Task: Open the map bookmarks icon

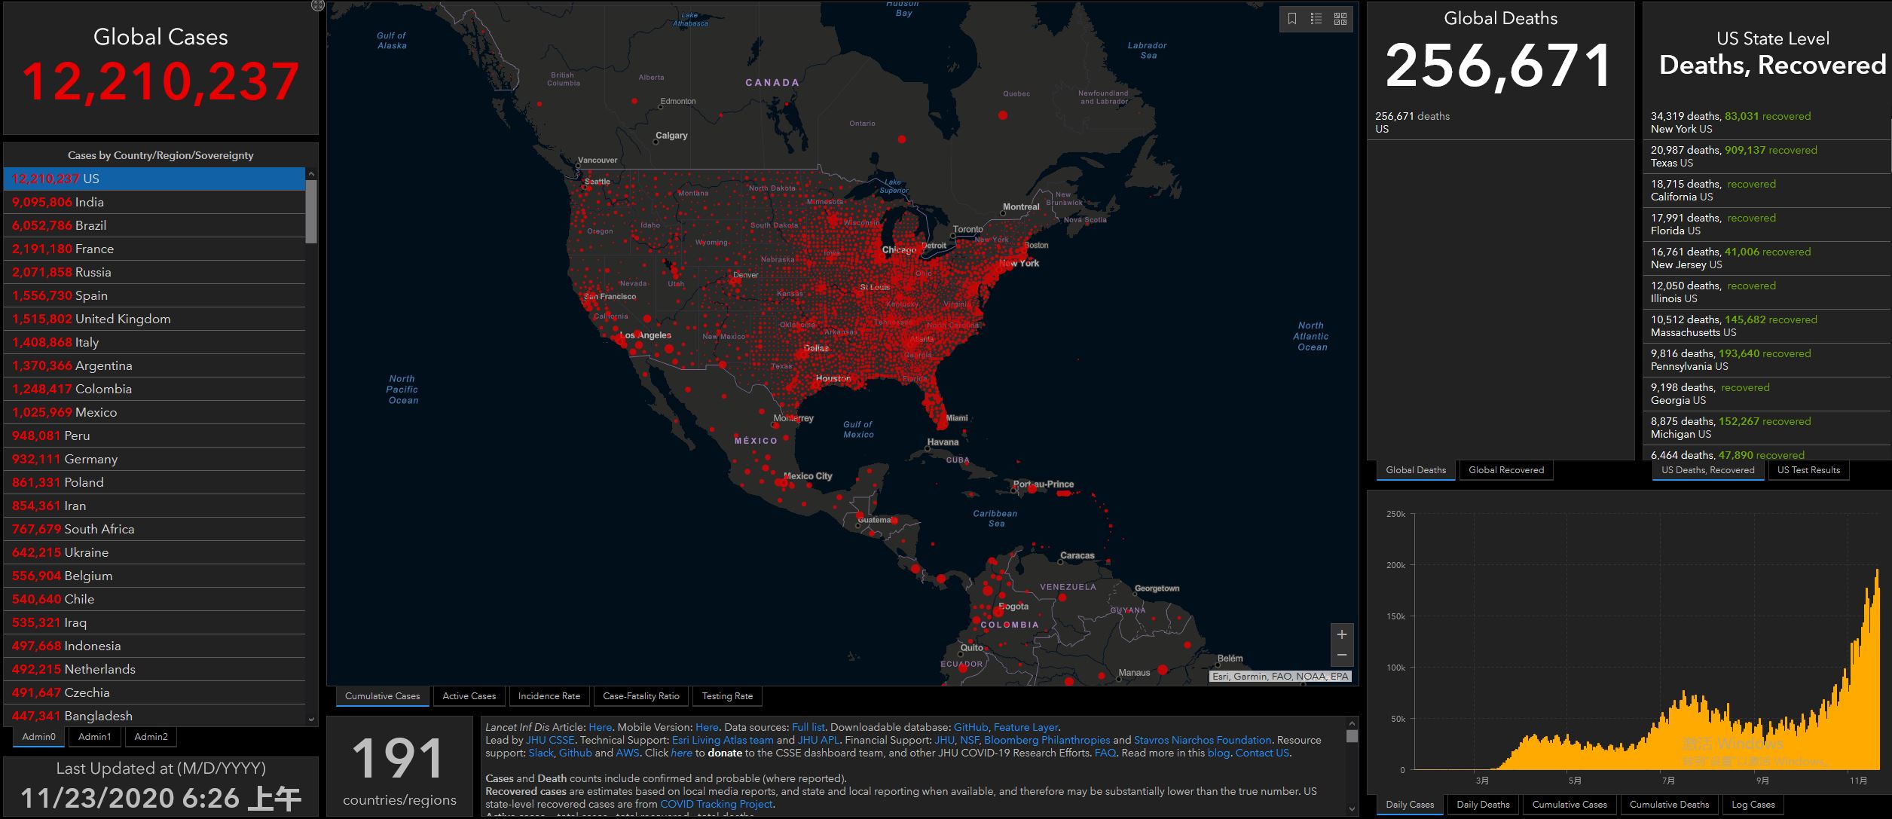Action: pos(1292,19)
